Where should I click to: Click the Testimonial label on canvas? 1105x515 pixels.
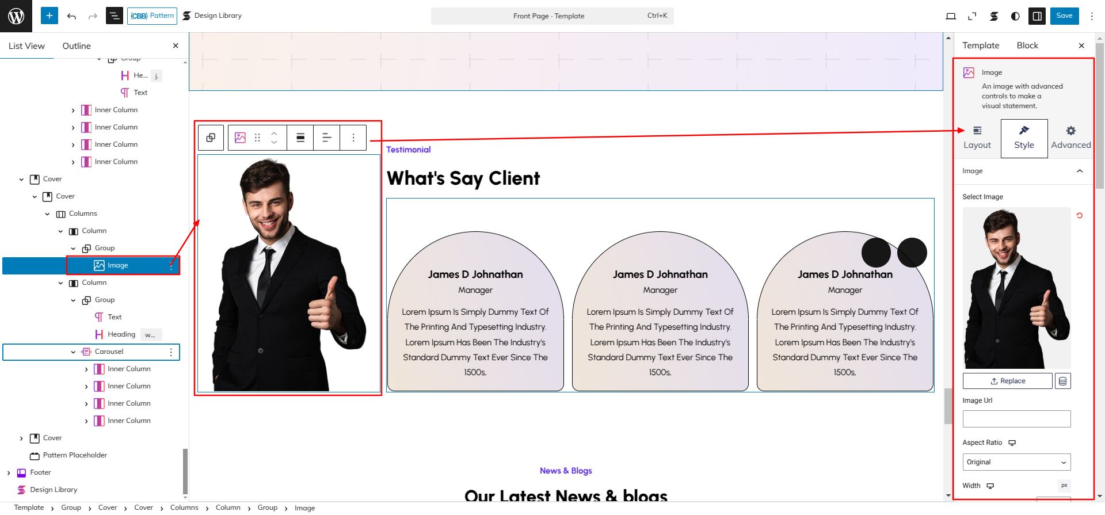point(408,150)
